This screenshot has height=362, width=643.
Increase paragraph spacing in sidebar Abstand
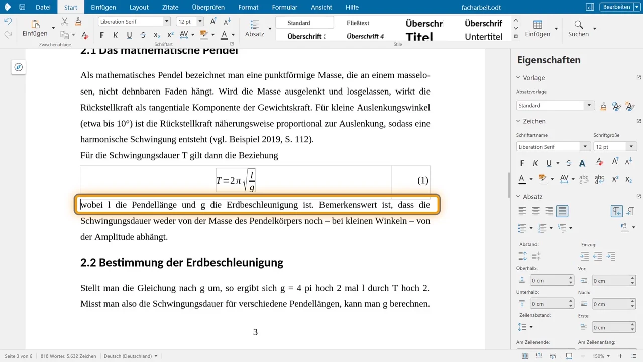click(523, 256)
